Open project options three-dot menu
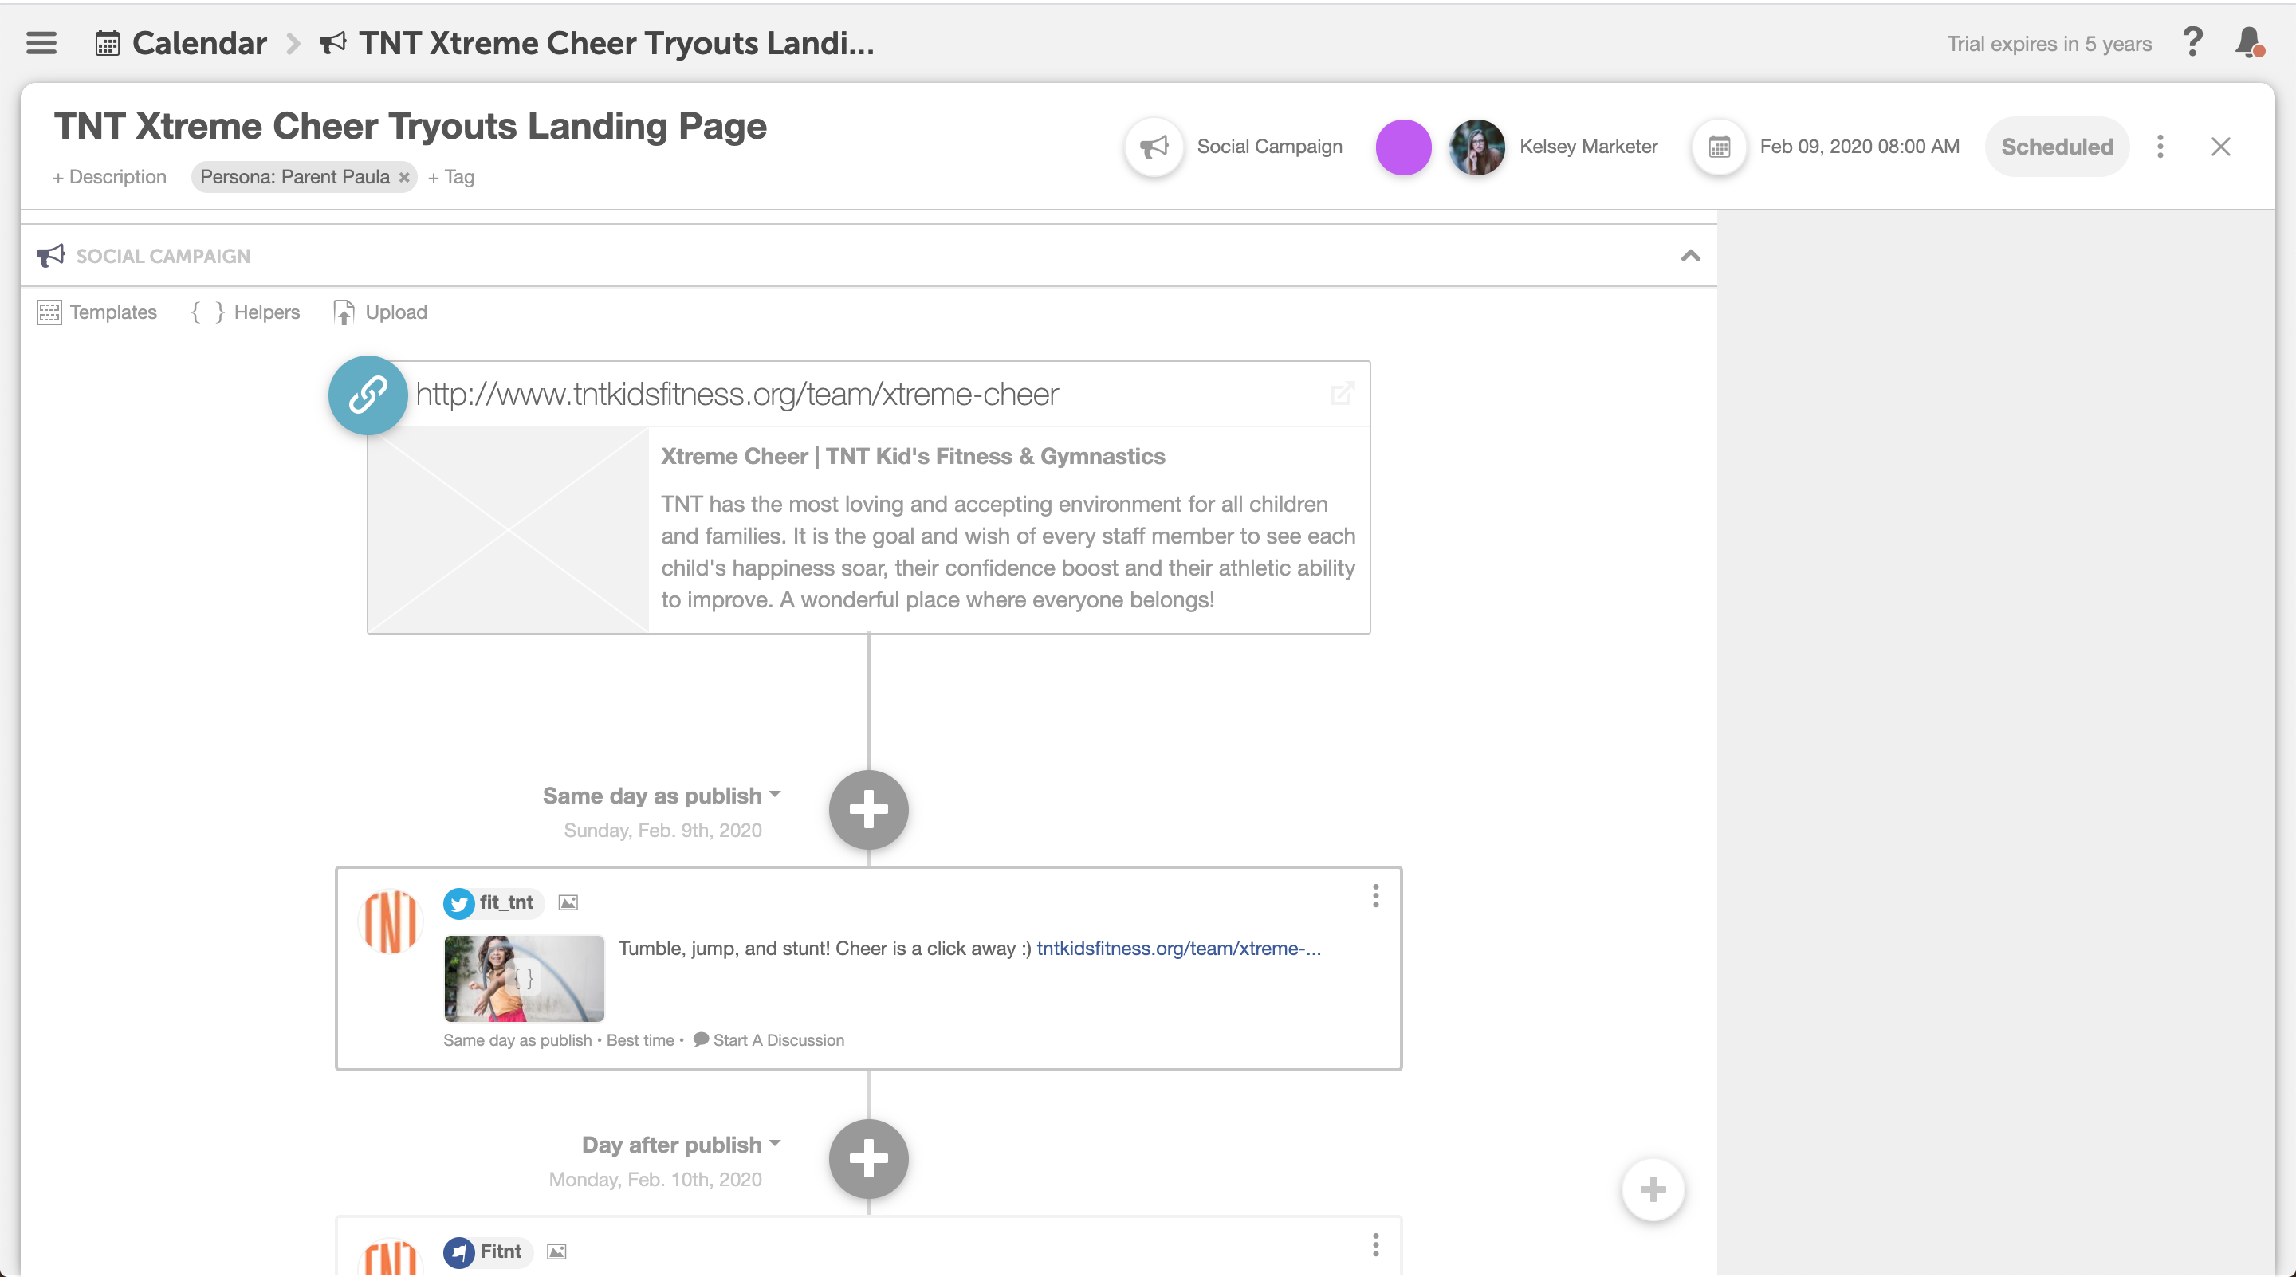This screenshot has height=1277, width=2296. 2160,146
